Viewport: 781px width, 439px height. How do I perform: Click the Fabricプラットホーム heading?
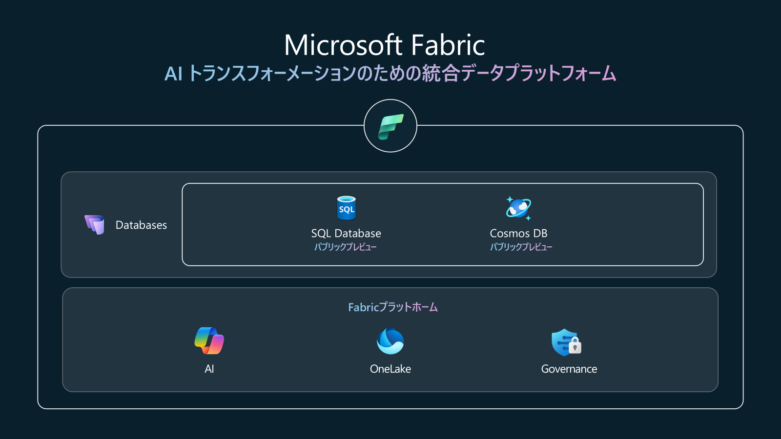pos(393,307)
